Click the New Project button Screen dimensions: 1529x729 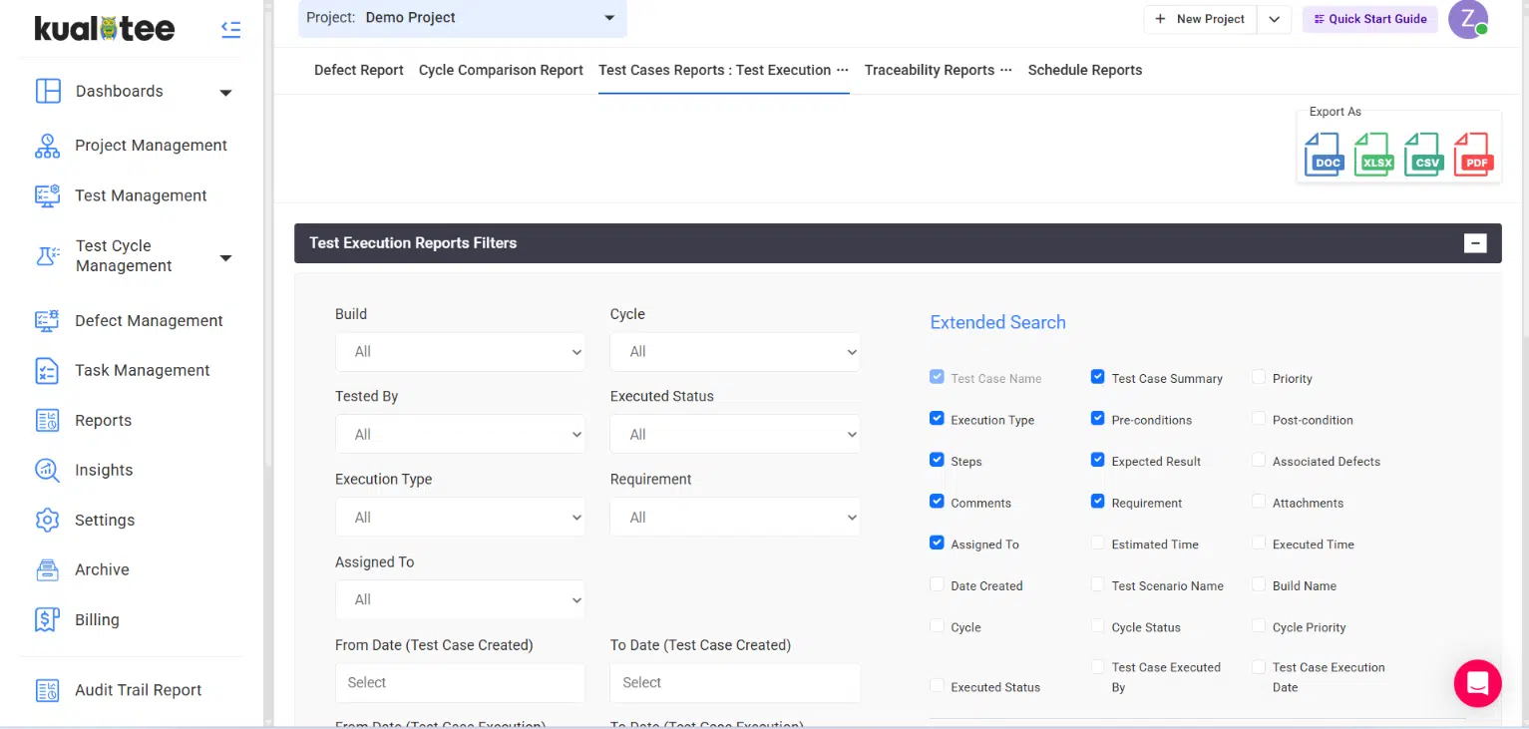click(1200, 19)
